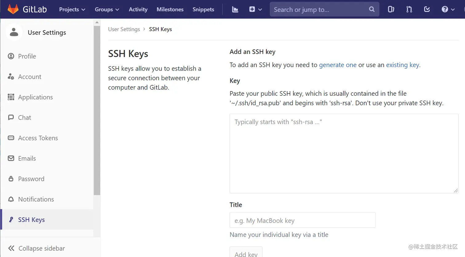
Task: Open Snippets from top navigation
Action: (x=203, y=9)
